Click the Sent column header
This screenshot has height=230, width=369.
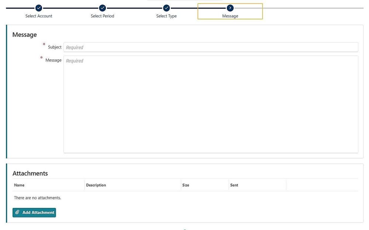[234, 185]
